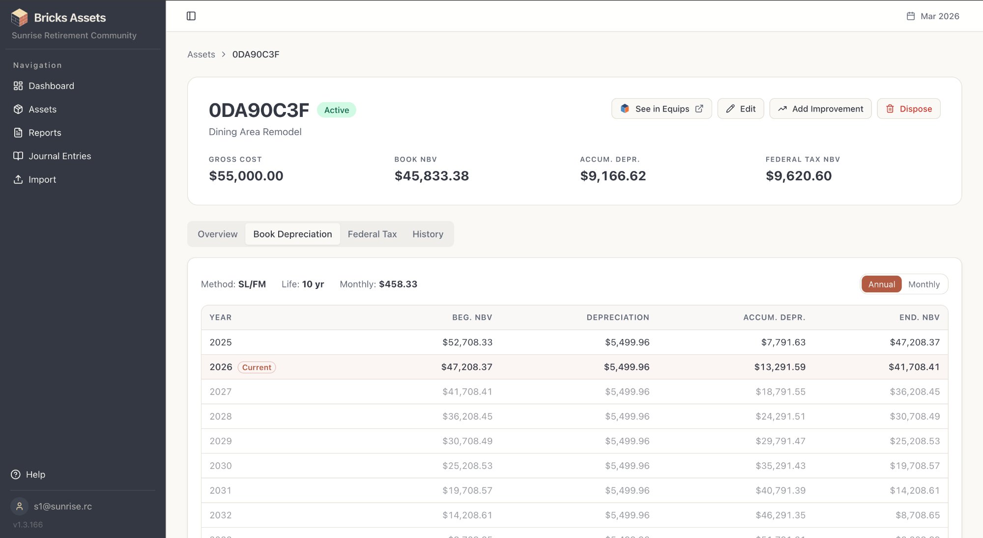Open Dashboard from the sidebar

[x=51, y=86]
